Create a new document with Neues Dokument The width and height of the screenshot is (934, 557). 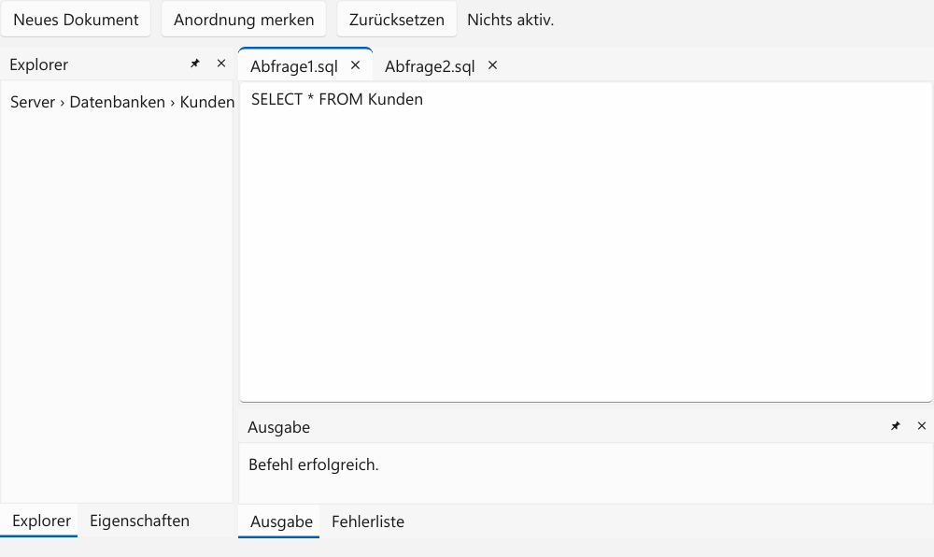point(76,20)
